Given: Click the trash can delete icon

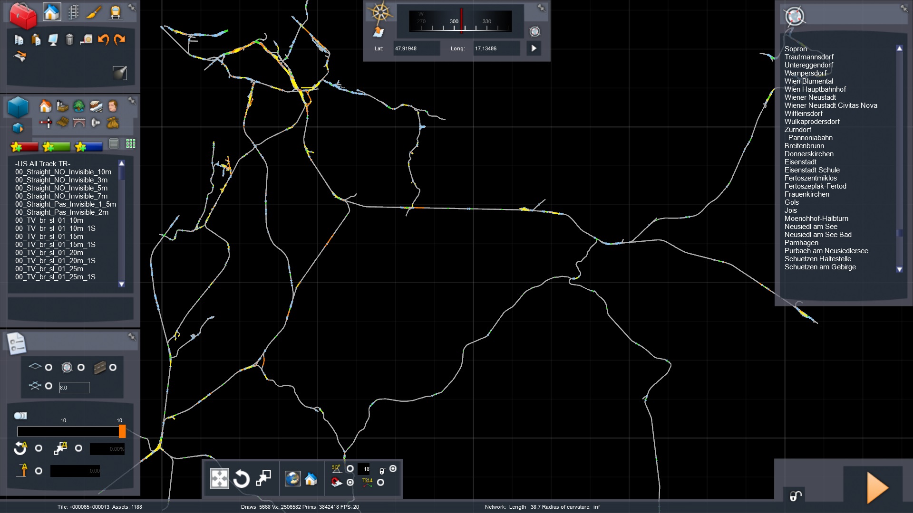Looking at the screenshot, I should pyautogui.click(x=69, y=39).
